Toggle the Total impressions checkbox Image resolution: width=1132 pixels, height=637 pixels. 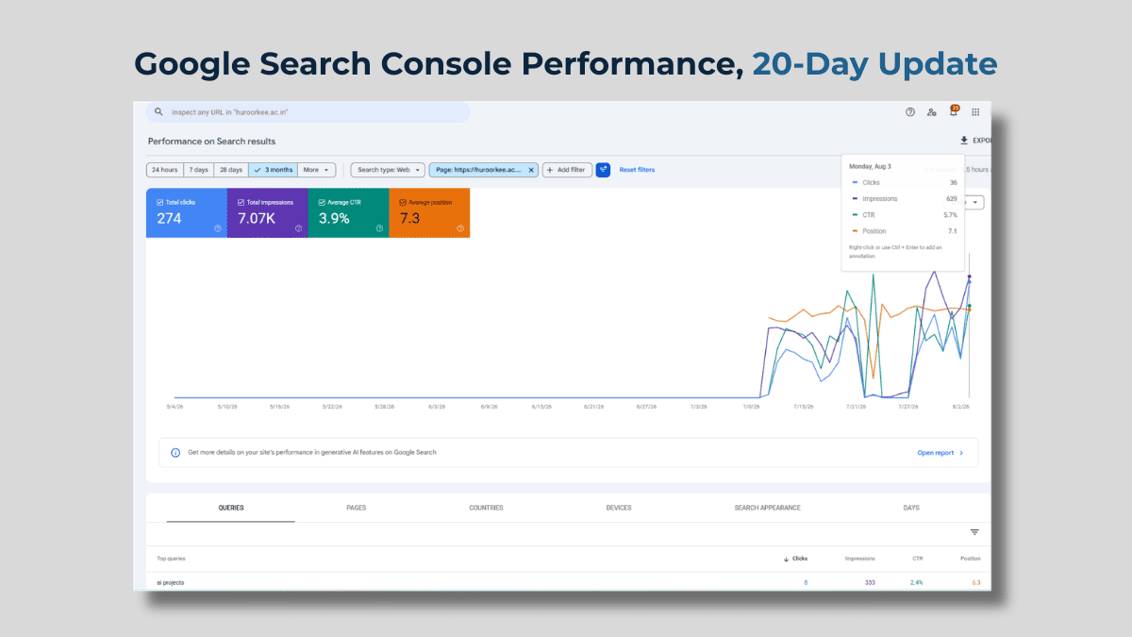coord(241,202)
